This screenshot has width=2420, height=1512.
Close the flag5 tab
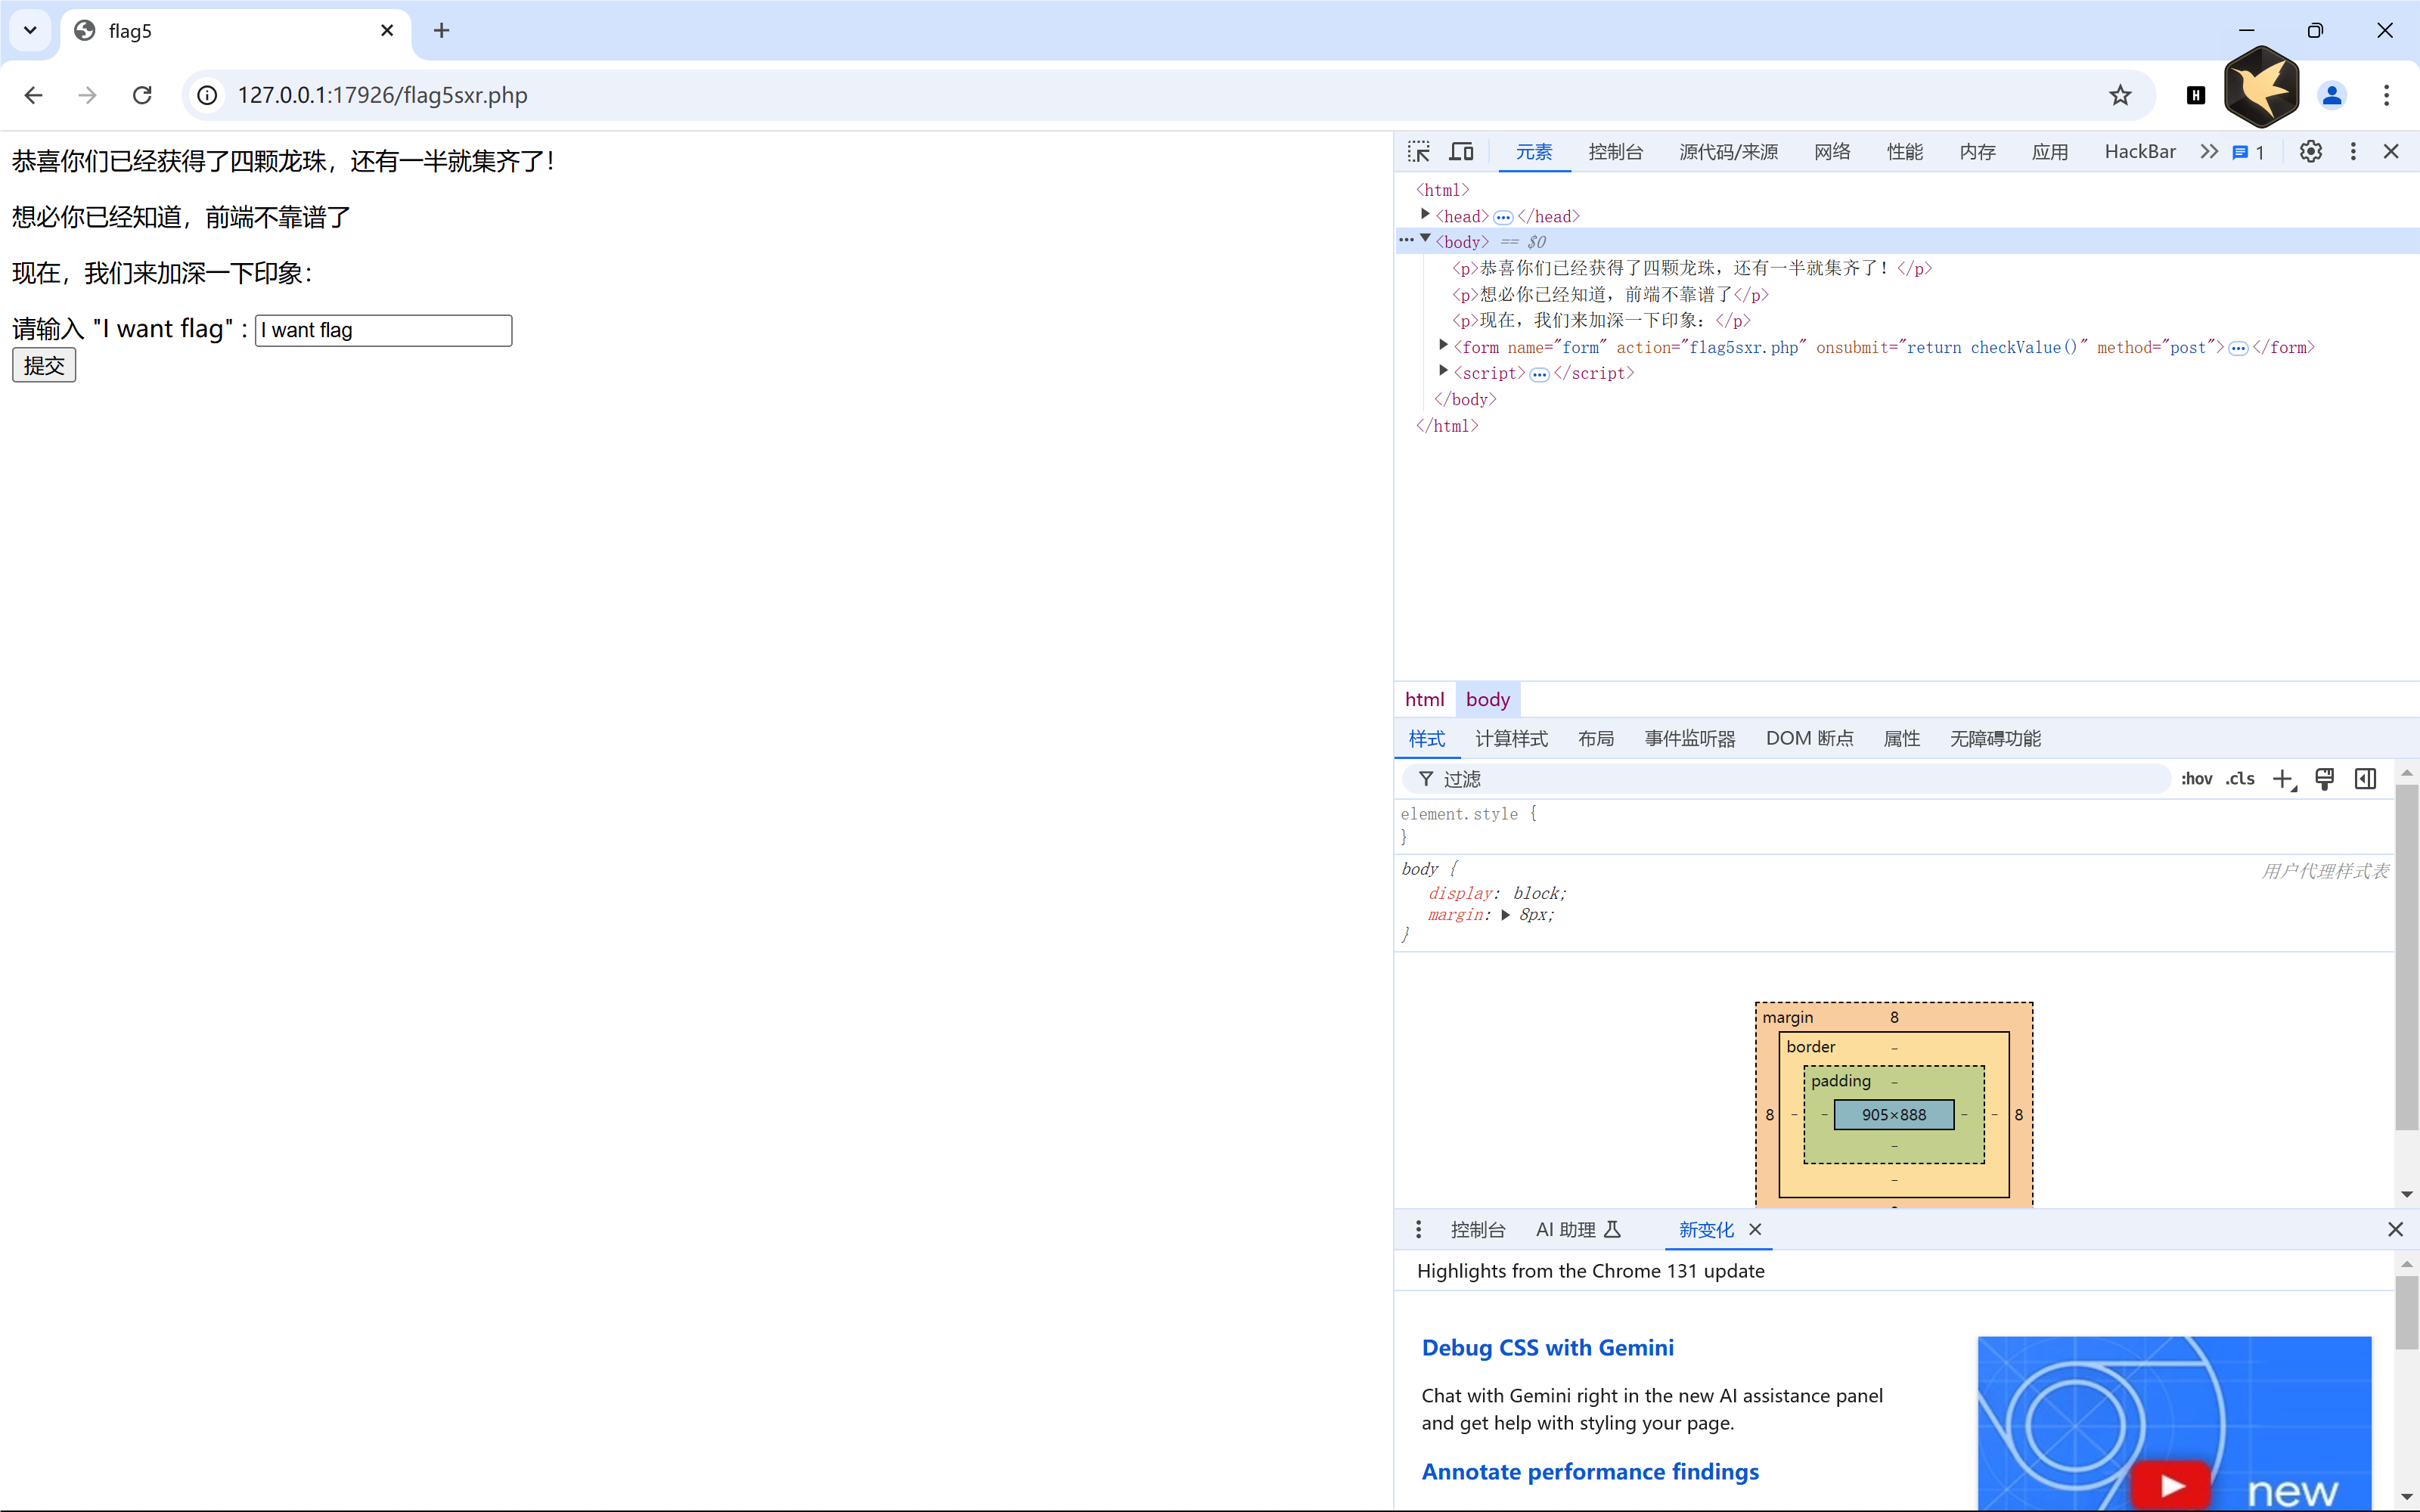[x=387, y=30]
